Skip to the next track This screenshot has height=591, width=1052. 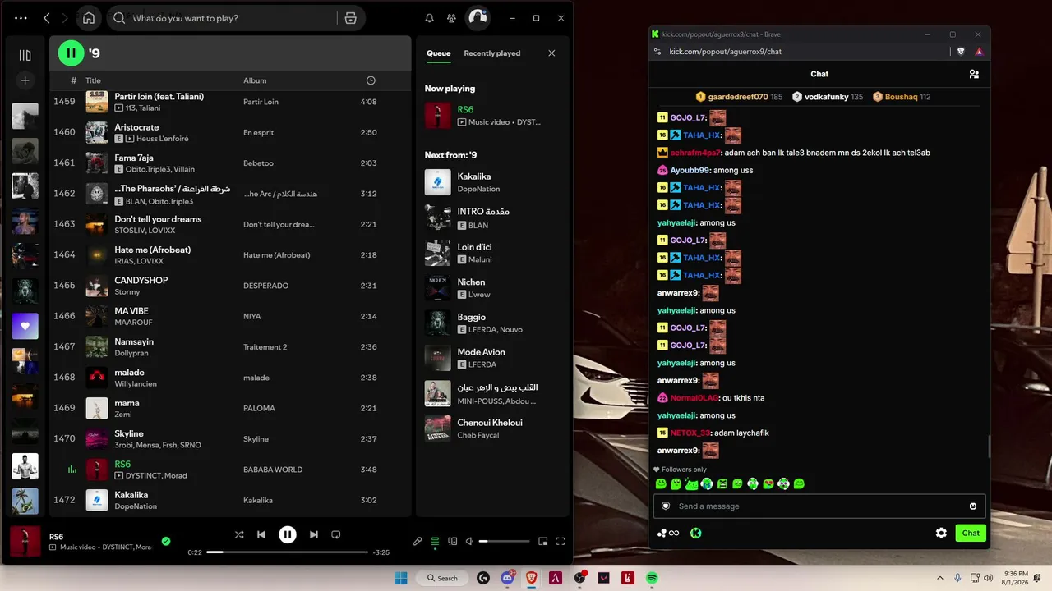313,534
